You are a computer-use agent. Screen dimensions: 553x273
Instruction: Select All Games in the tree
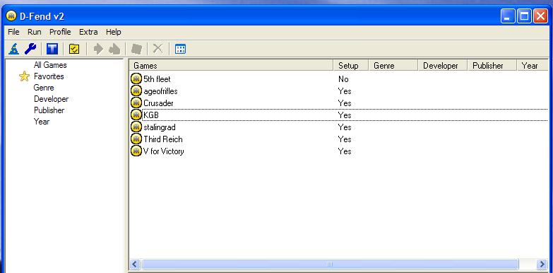[50, 65]
